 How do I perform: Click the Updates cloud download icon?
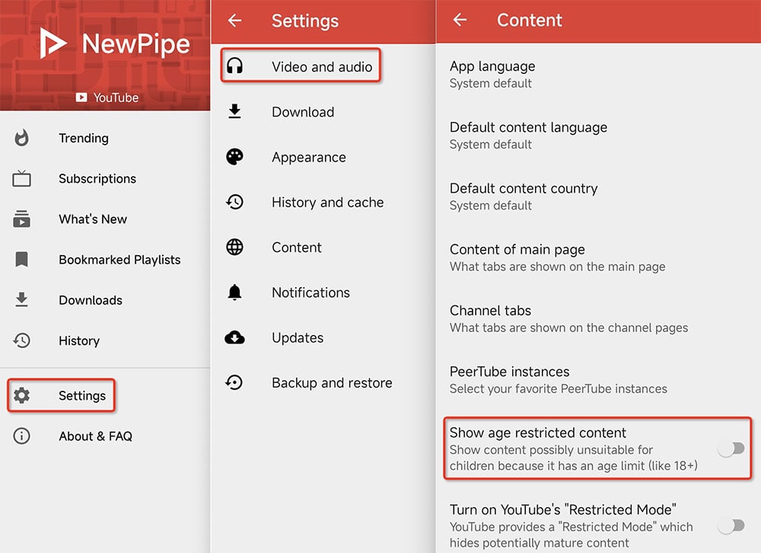click(235, 337)
